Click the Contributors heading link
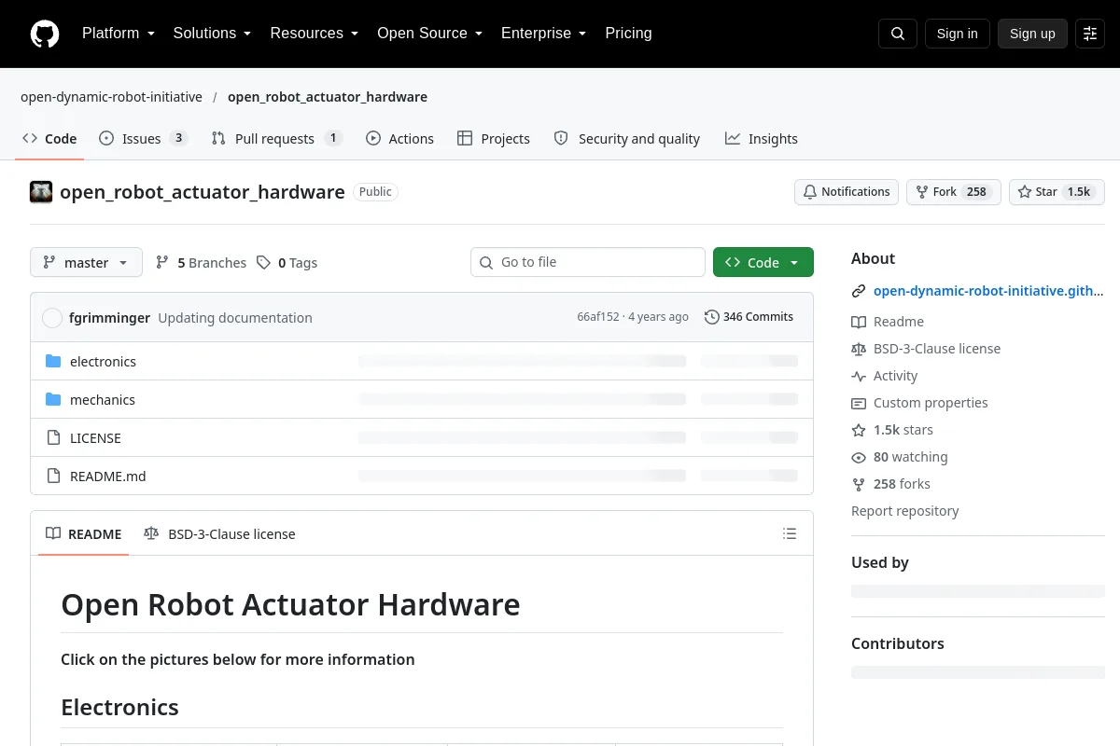This screenshot has width=1120, height=746. 898,643
